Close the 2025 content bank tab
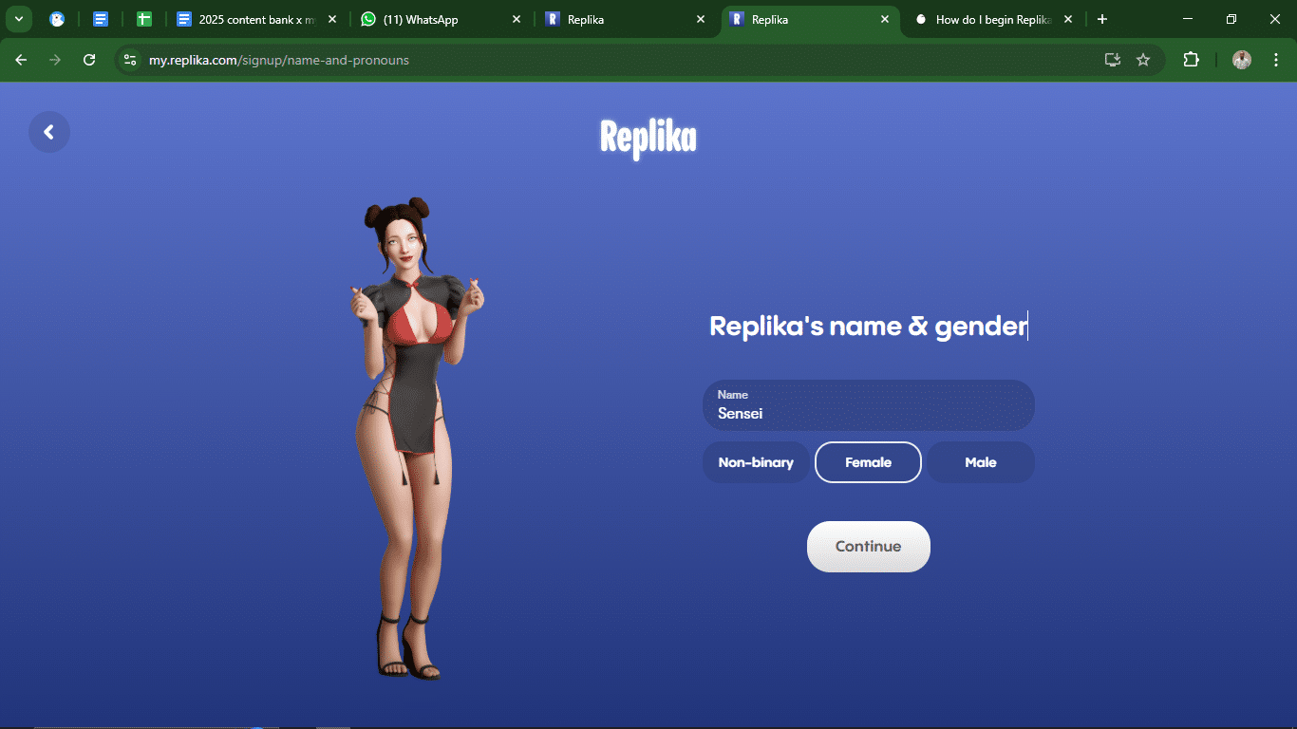This screenshot has width=1297, height=729. [x=332, y=19]
